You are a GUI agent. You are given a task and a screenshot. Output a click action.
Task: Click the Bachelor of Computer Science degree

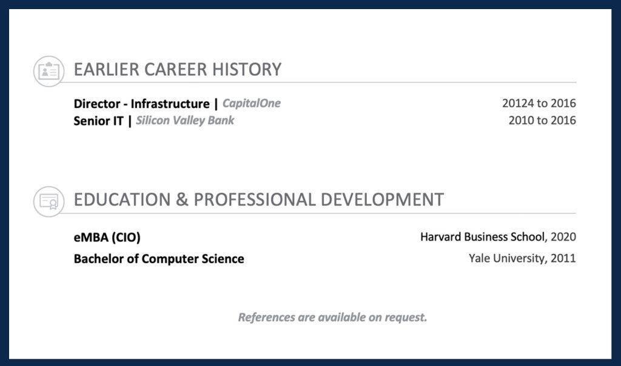[x=159, y=259]
